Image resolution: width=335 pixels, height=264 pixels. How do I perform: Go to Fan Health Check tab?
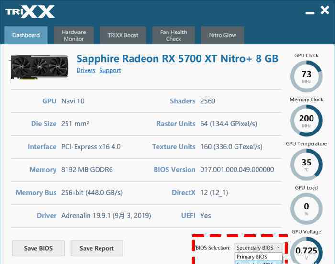[173, 35]
